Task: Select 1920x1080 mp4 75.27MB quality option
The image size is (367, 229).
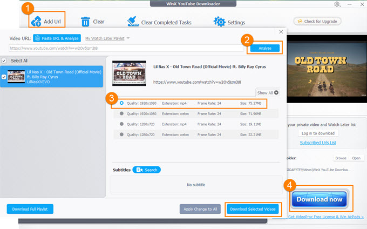Action: pos(121,103)
